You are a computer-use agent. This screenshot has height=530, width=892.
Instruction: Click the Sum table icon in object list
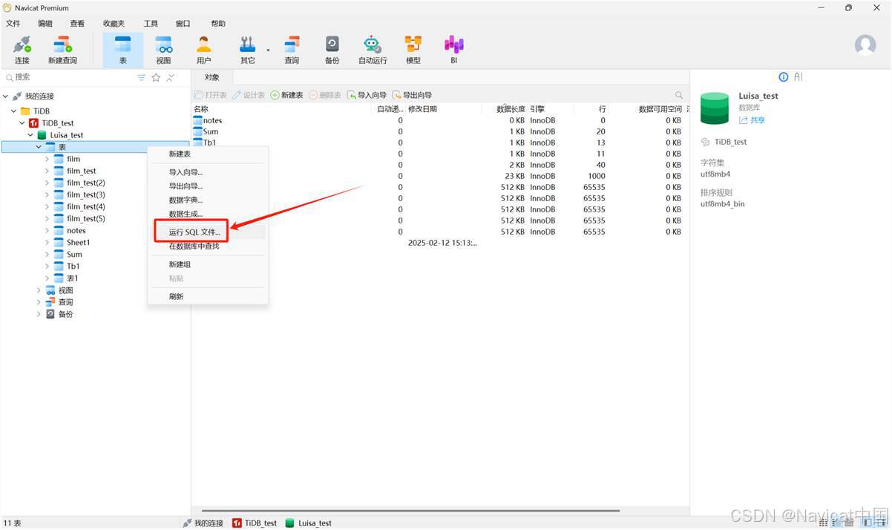[x=197, y=131]
